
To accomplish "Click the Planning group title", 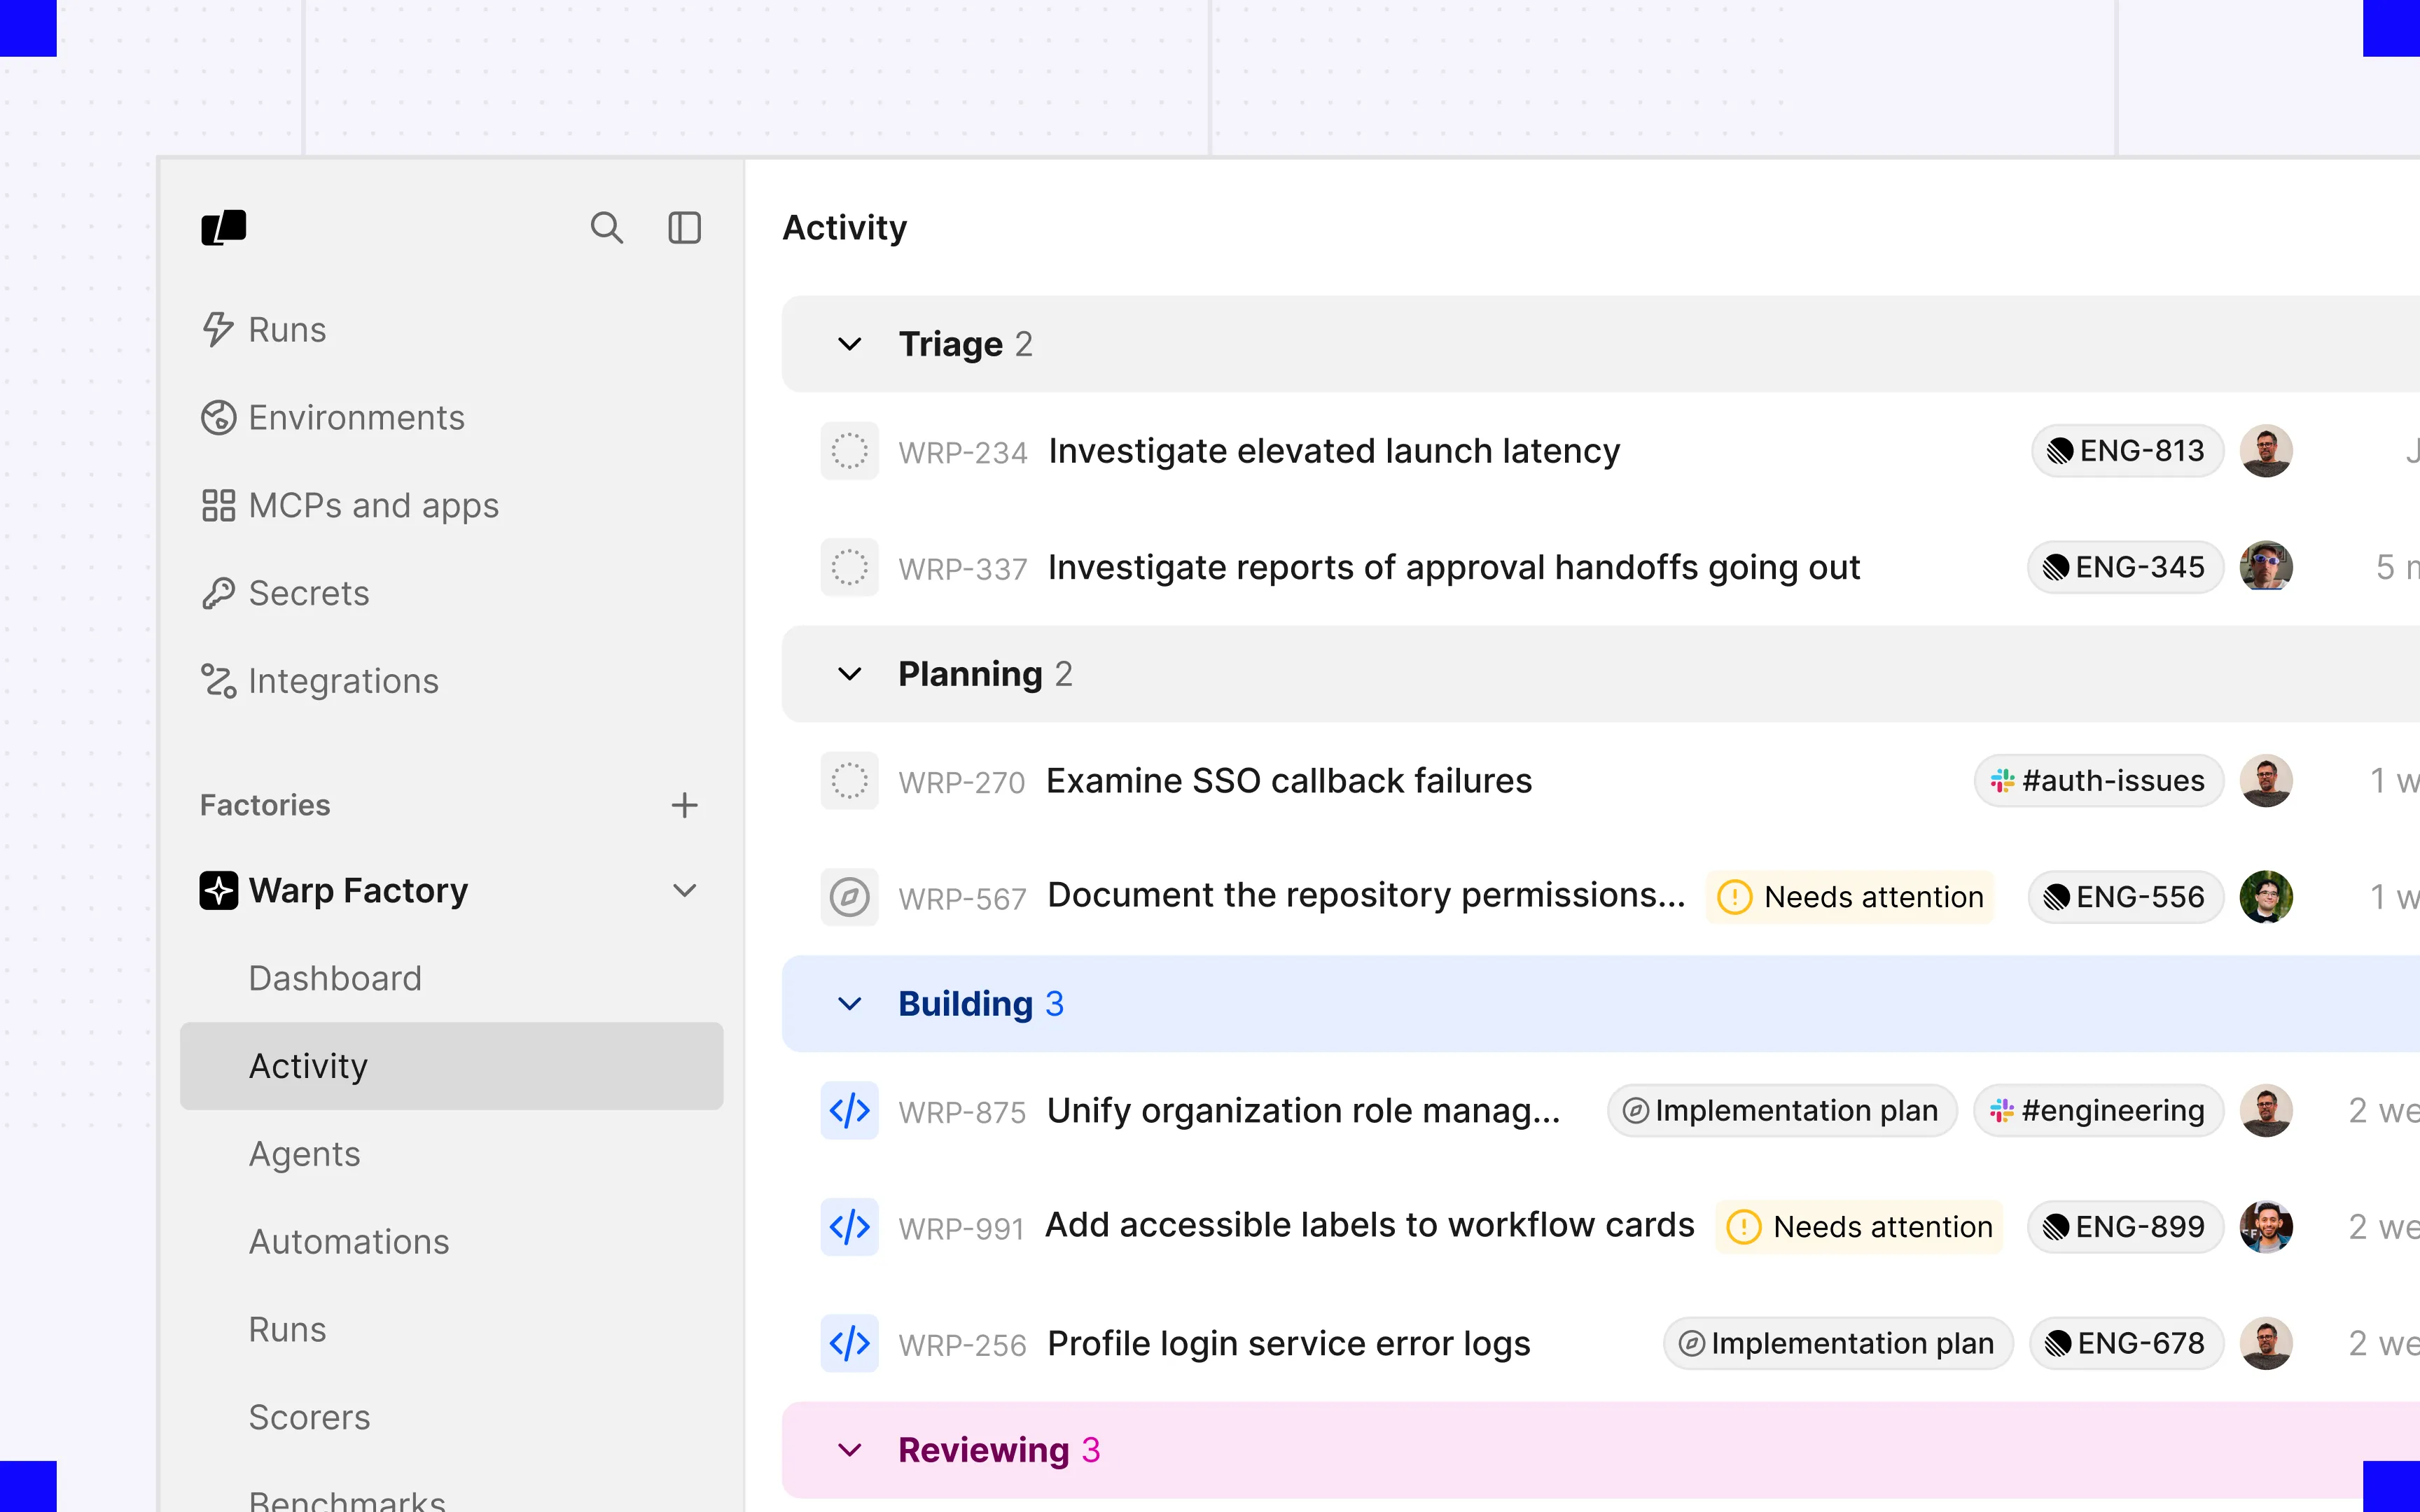I will (970, 674).
